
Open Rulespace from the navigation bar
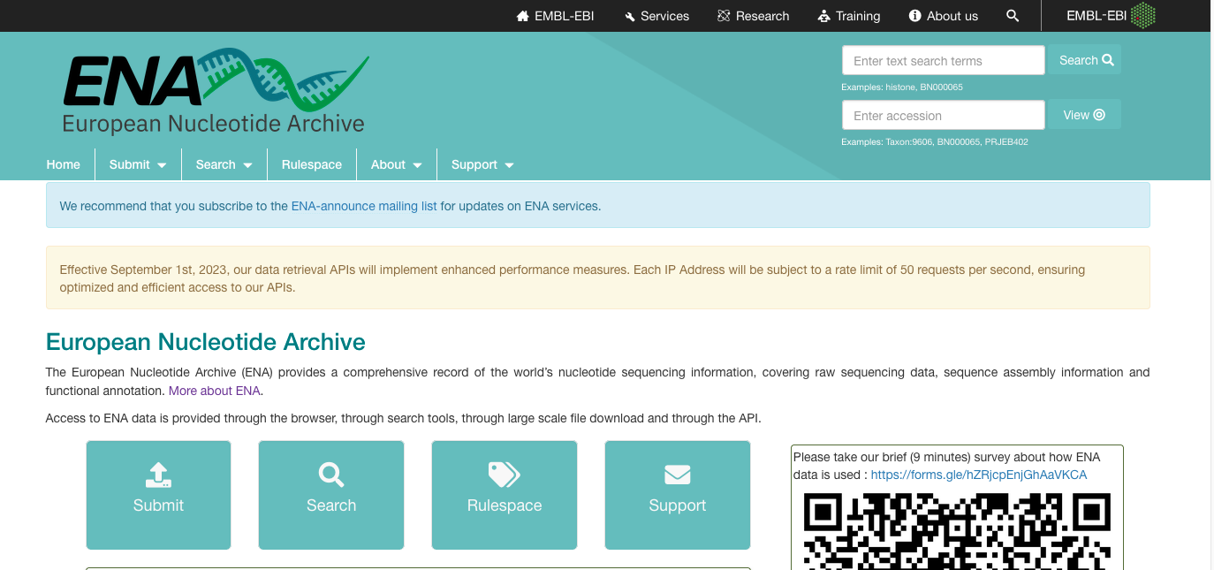312,164
